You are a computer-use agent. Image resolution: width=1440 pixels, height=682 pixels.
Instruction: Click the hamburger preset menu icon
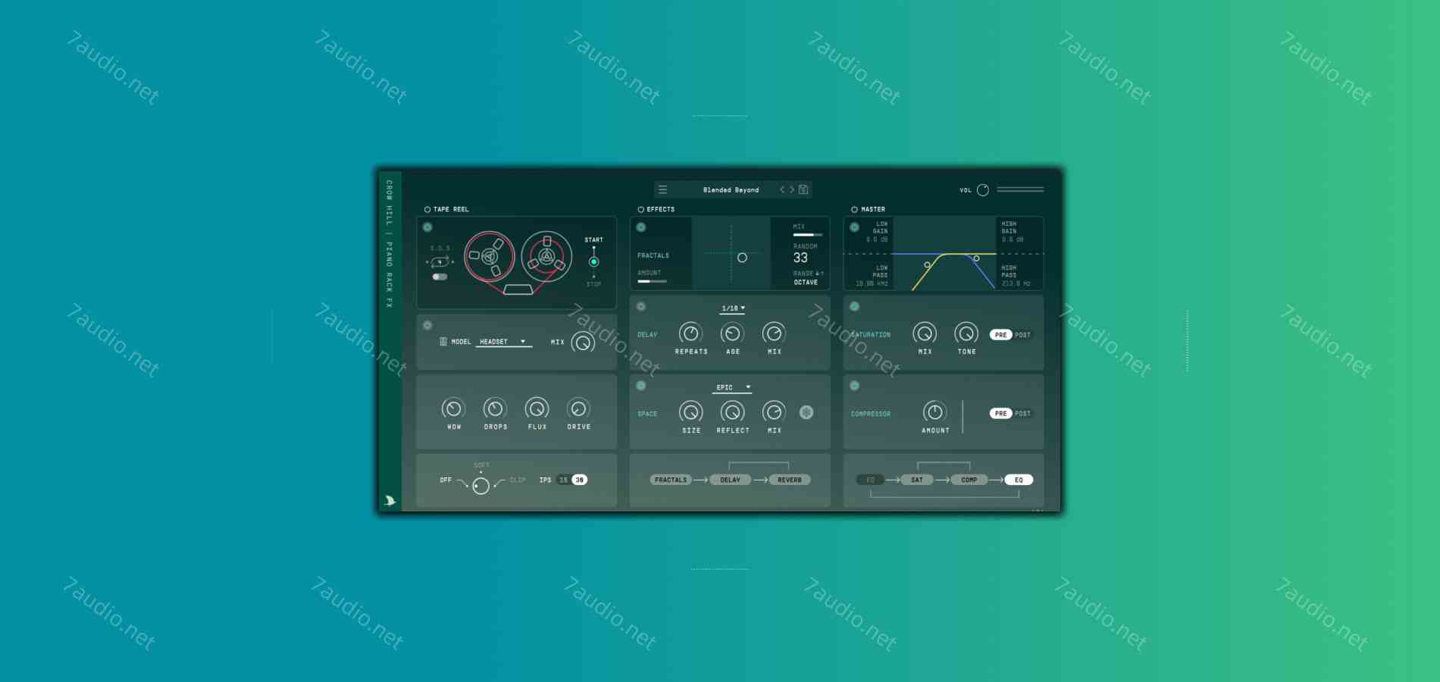(x=663, y=189)
